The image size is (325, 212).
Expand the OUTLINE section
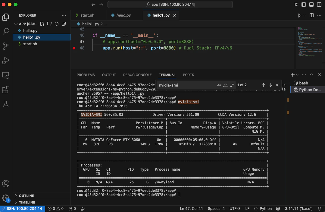(x=27, y=196)
